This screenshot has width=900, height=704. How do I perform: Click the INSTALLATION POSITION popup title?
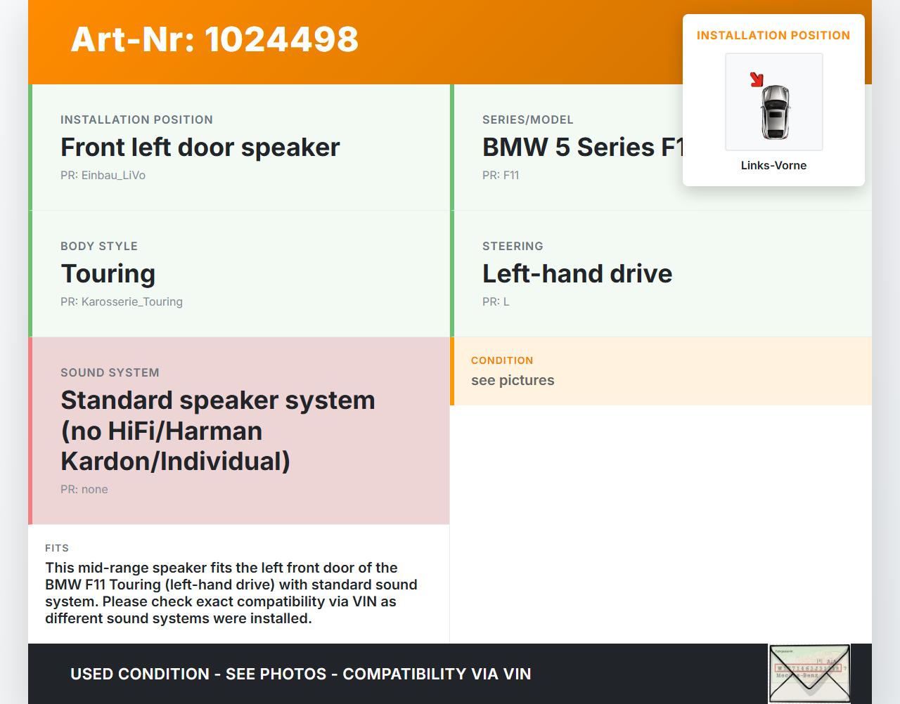773,35
